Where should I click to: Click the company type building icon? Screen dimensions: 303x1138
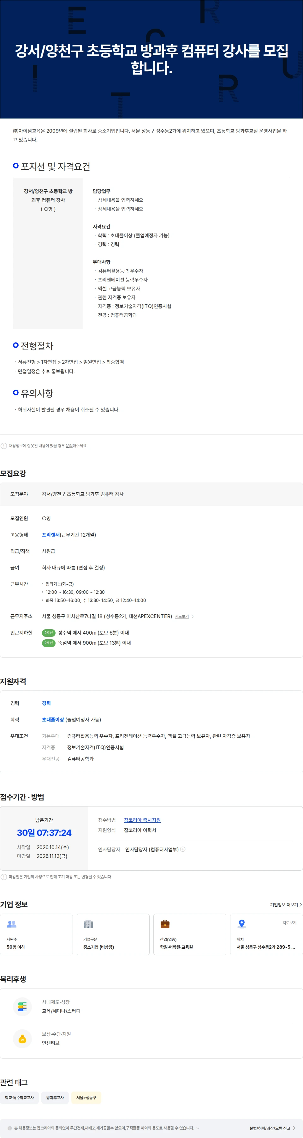88,924
